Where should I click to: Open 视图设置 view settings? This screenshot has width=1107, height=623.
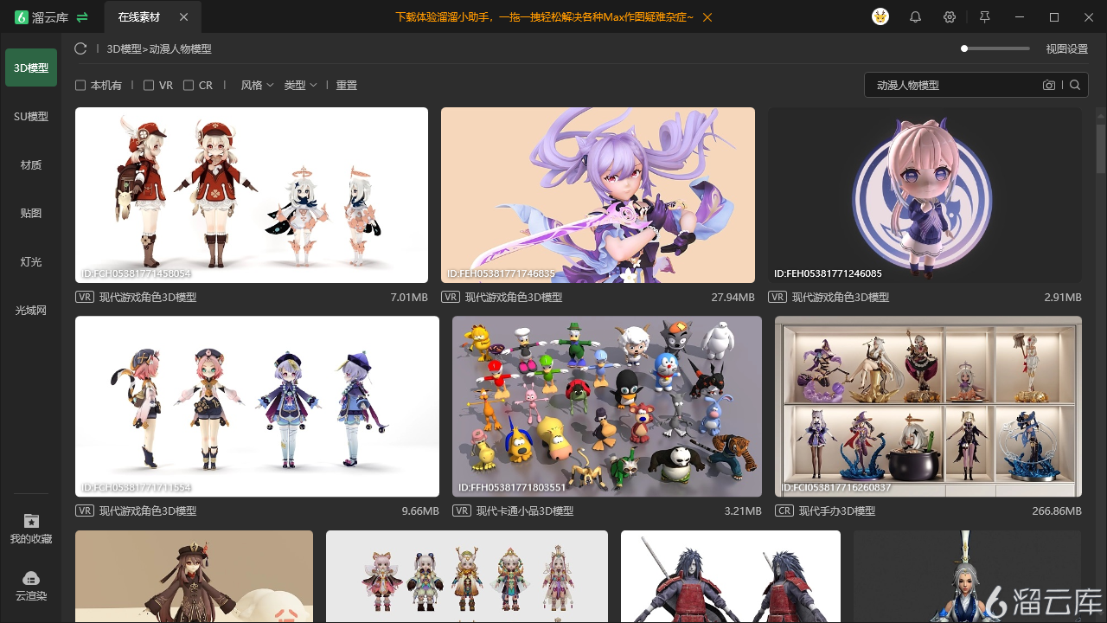click(x=1067, y=49)
